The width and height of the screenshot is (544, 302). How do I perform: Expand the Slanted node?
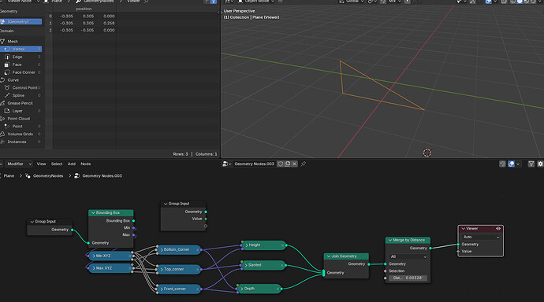pyautogui.click(x=247, y=265)
